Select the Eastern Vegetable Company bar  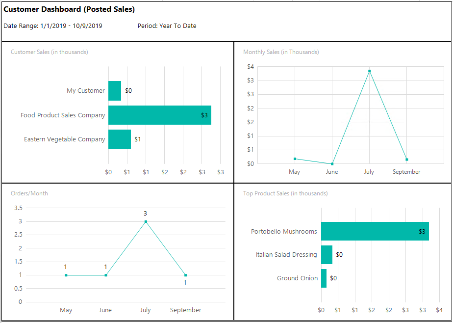pos(120,139)
